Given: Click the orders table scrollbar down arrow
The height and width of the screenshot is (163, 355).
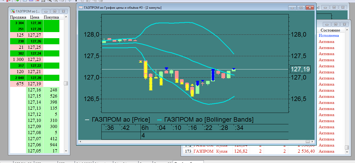Looking at the screenshot, I should pos(347,152).
